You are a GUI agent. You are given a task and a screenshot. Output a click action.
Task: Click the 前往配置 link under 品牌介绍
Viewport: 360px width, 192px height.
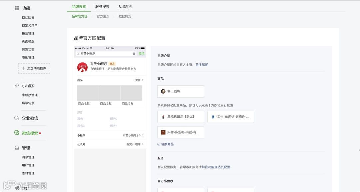(x=202, y=65)
